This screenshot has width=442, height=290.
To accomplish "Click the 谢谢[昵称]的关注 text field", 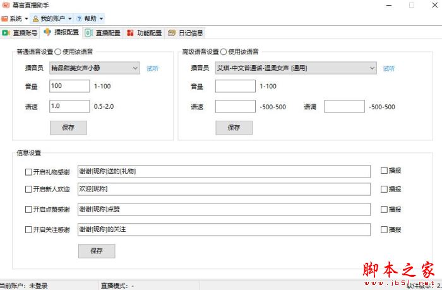I will click(x=224, y=229).
